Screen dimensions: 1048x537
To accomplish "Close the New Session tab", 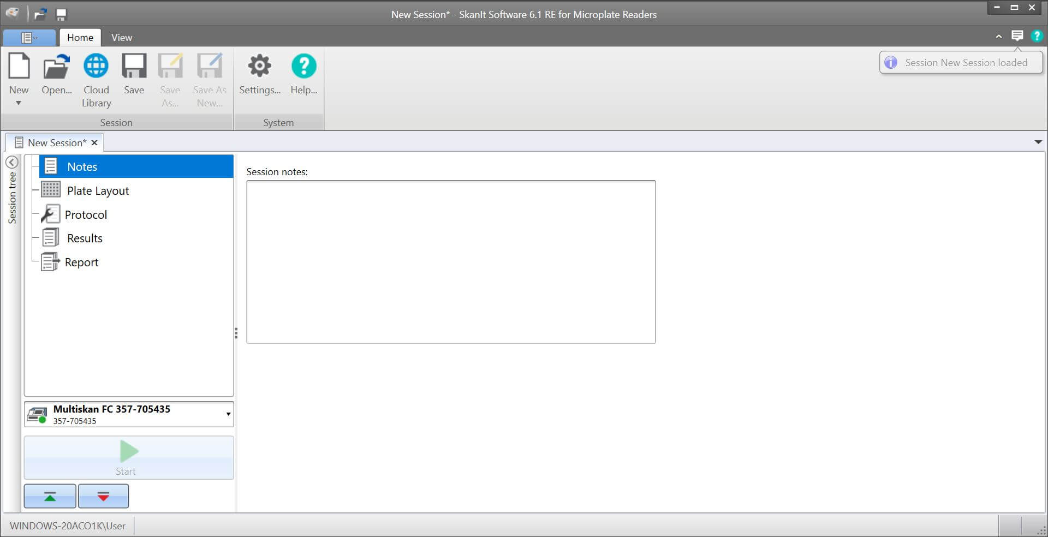I will point(94,143).
